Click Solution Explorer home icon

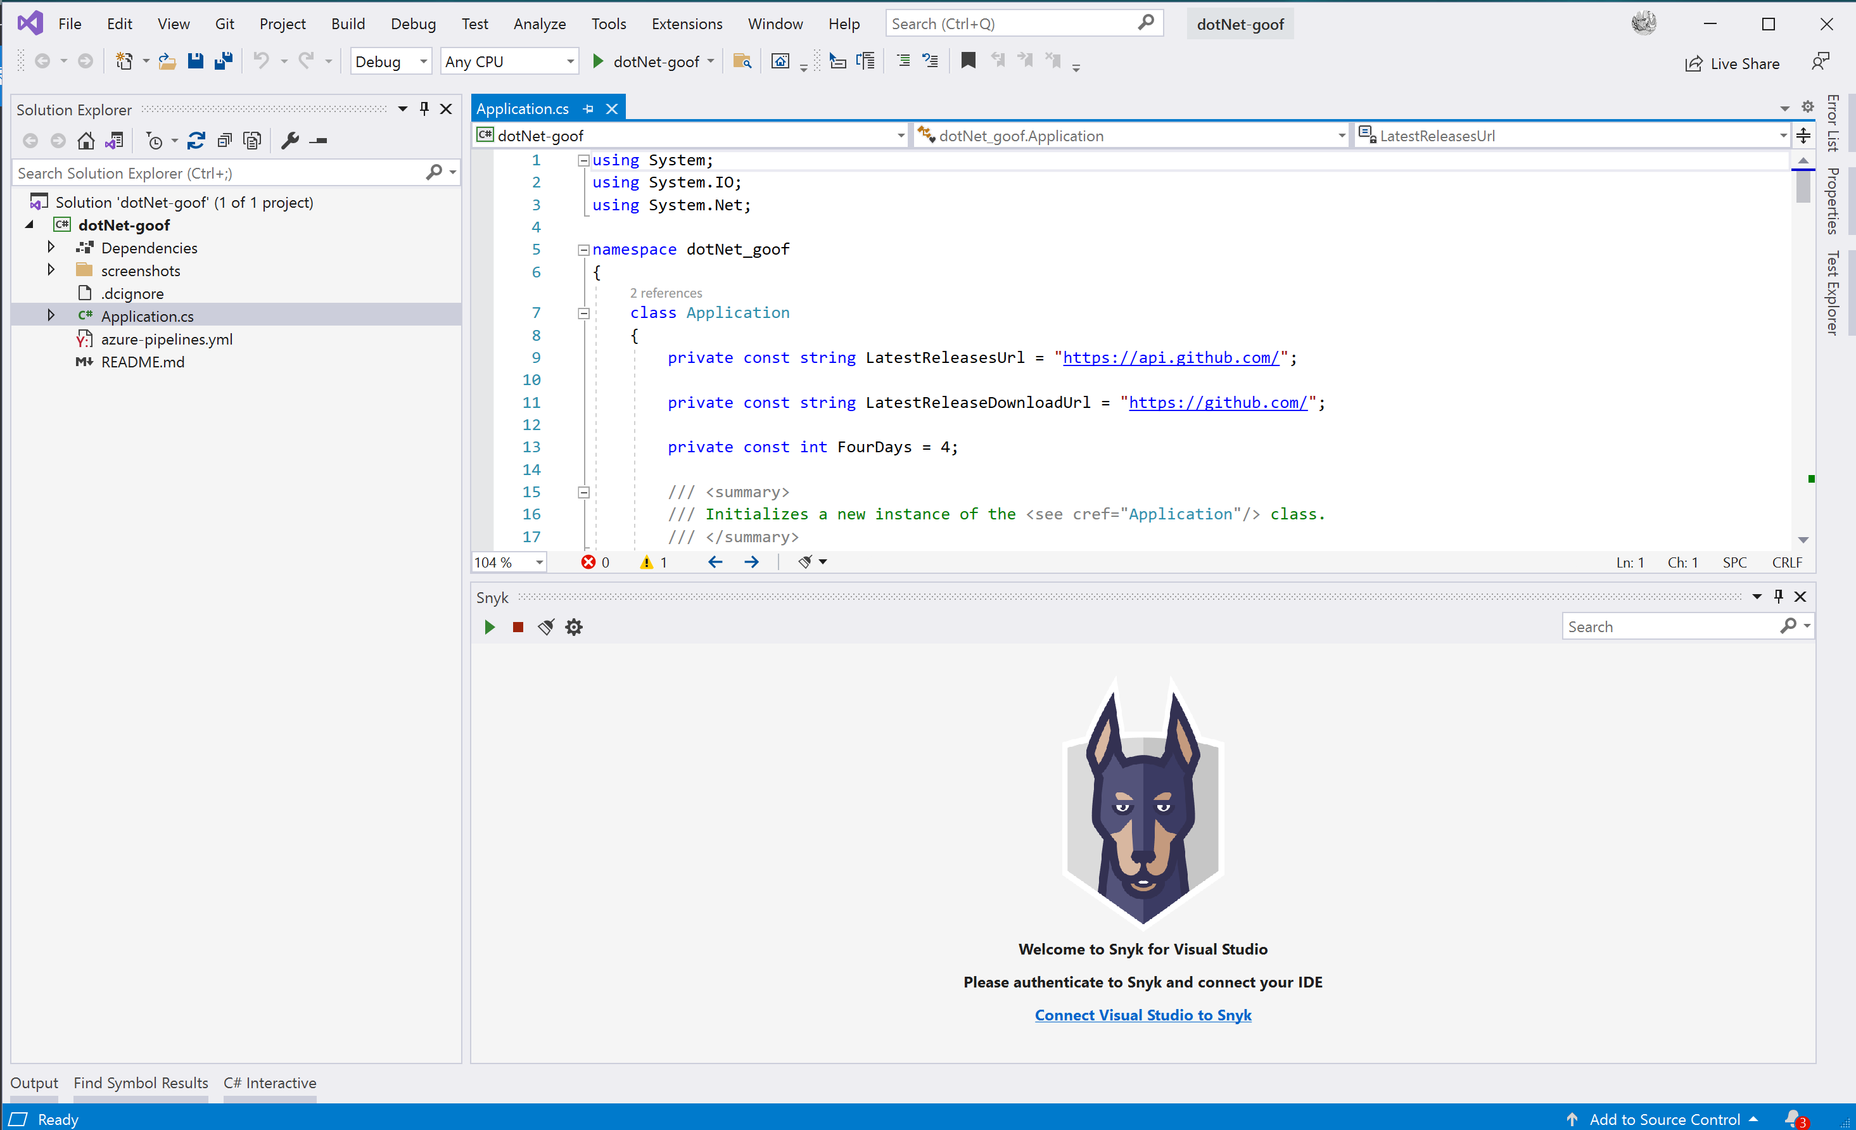(x=86, y=140)
